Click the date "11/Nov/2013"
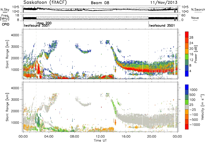 [164, 3]
